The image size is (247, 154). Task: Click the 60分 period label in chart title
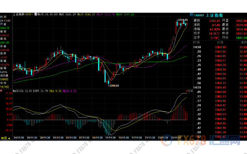pos(29,14)
